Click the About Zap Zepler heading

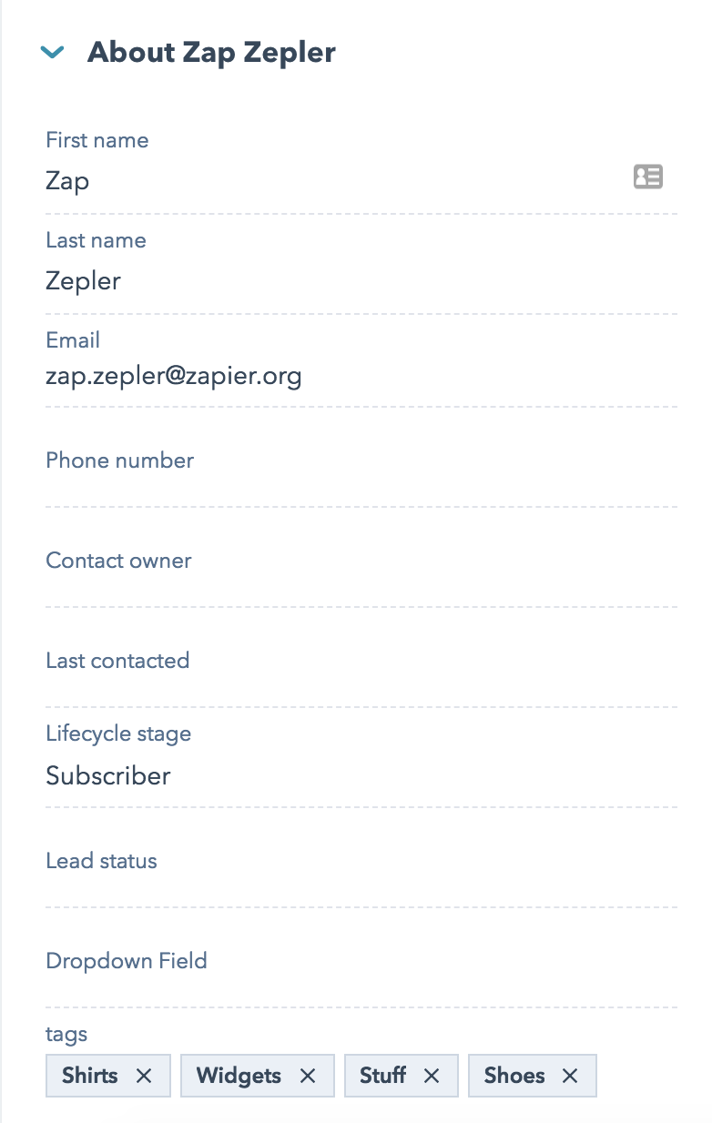pyautogui.click(x=211, y=53)
